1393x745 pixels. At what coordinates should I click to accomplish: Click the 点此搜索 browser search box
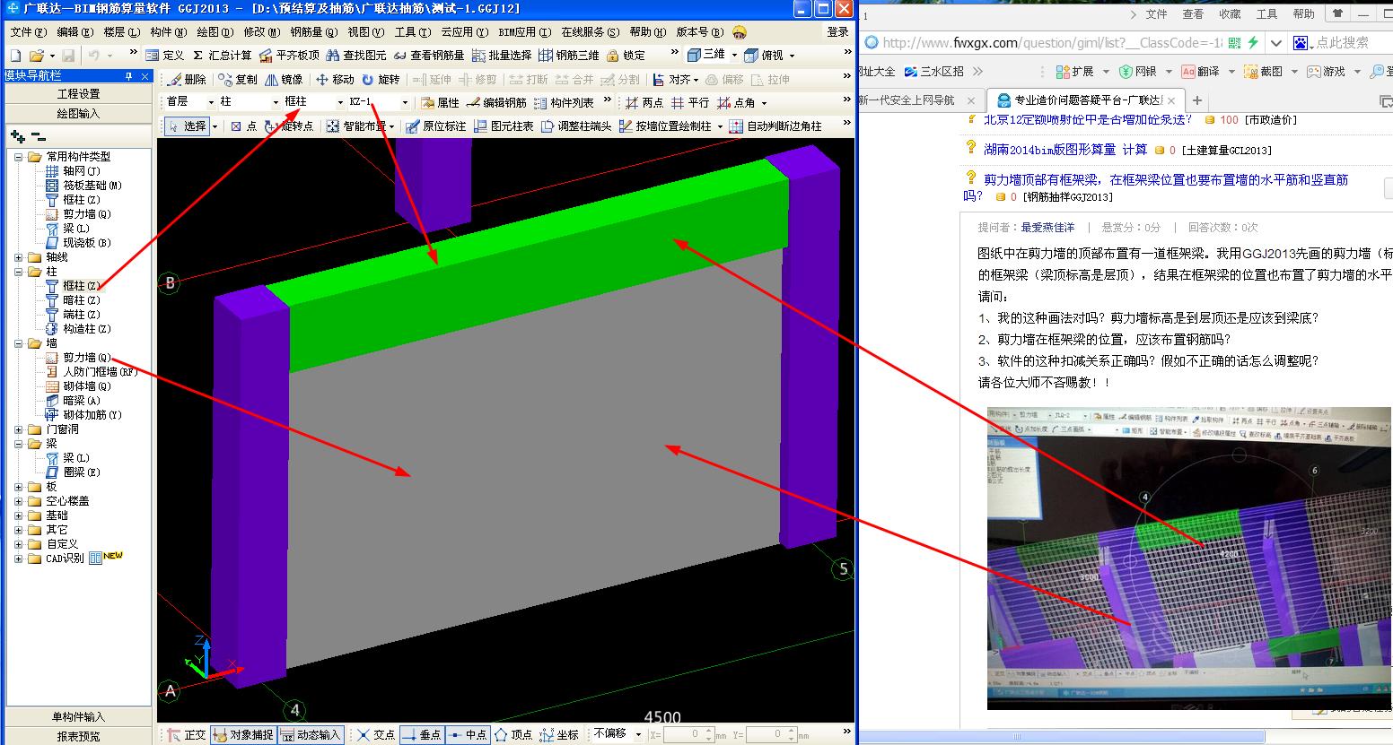click(1343, 43)
